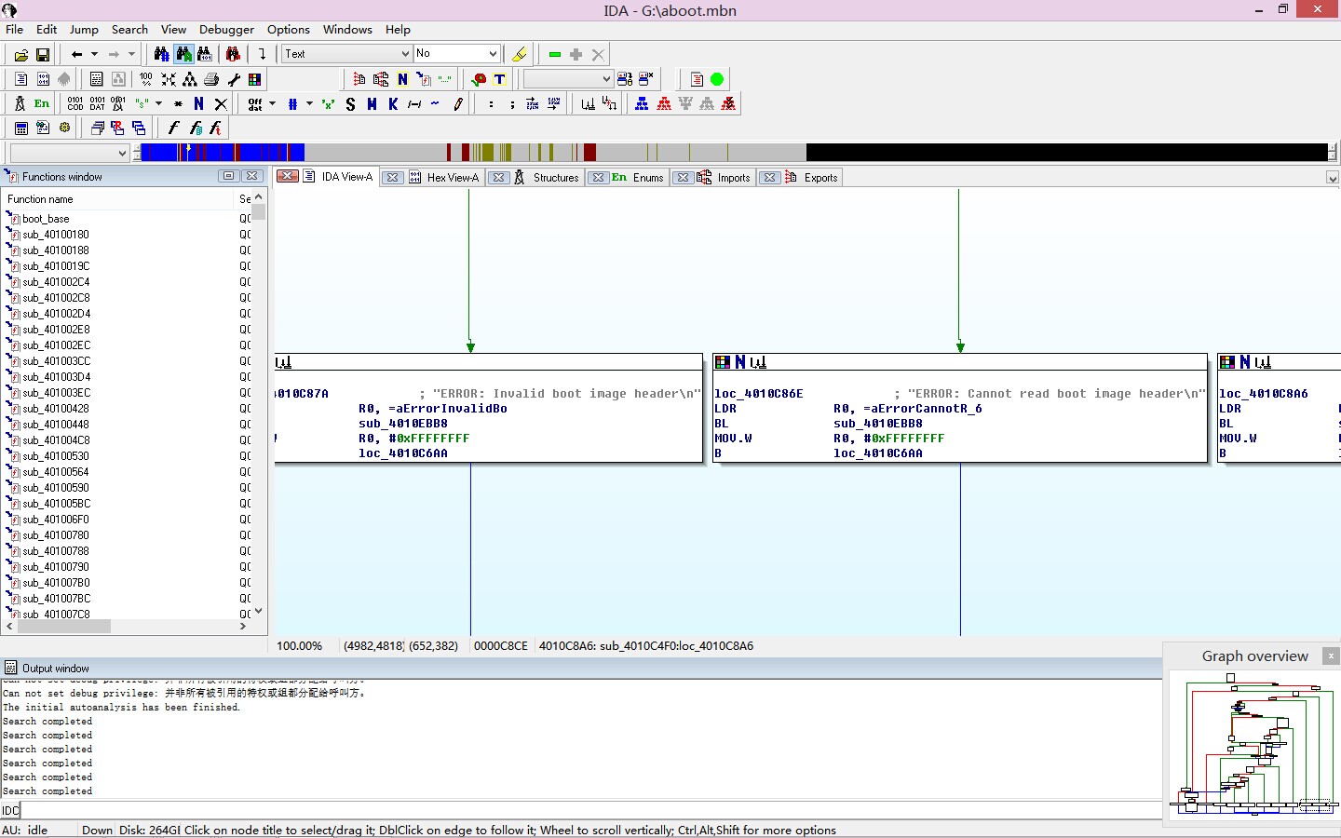Open the calculator icon in bottom toolbar row
Image resolution: width=1341 pixels, height=838 pixels.
(x=20, y=128)
